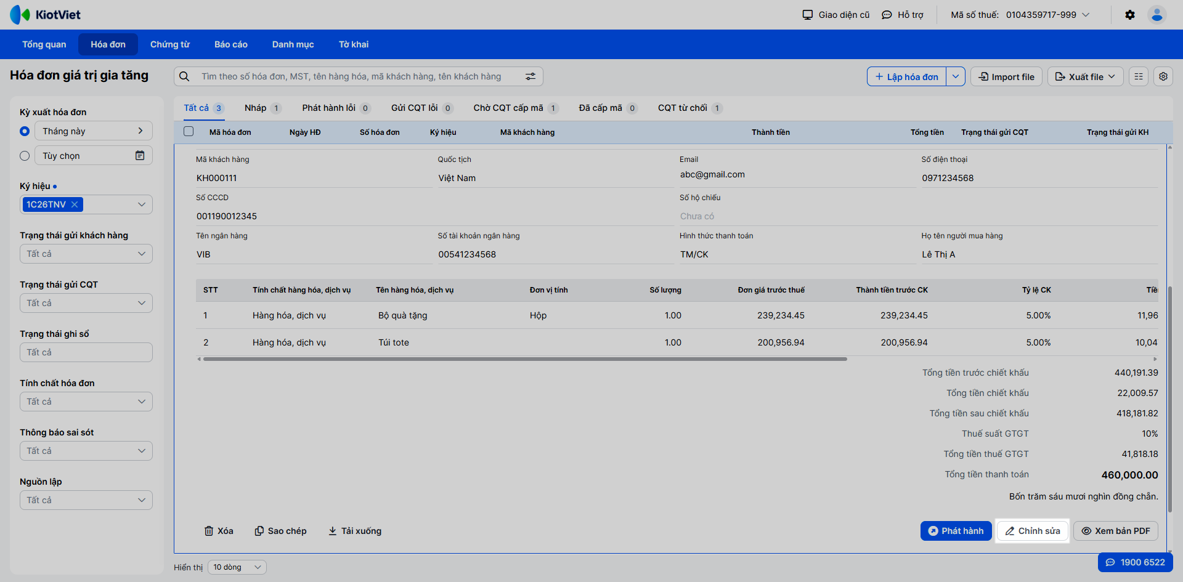Viewport: 1183px width, 582px height.
Task: Click the Túi tote item name
Action: point(394,342)
